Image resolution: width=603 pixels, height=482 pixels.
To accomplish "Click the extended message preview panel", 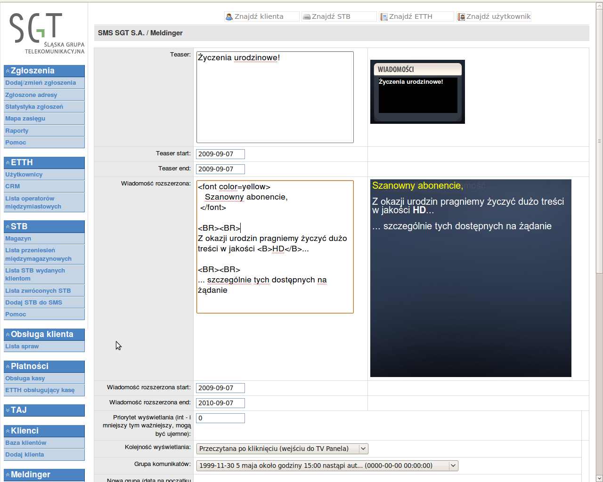I will tap(471, 278).
